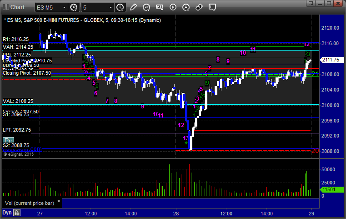Screen dimensions: 346x219
Task: Click the 12:00 label on time axis
Action: [91, 213]
